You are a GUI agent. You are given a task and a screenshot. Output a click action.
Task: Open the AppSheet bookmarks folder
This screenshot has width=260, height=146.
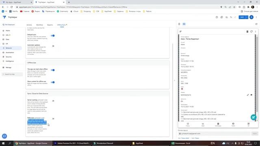pos(106,11)
